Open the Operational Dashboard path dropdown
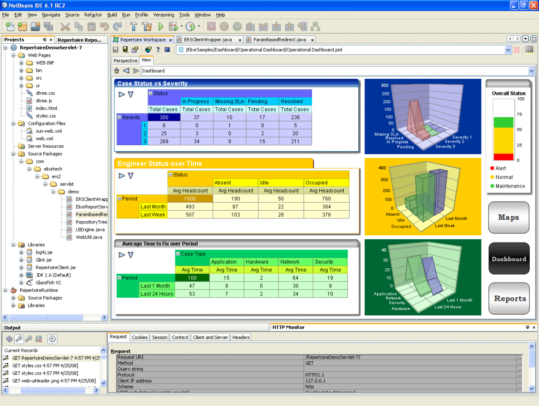This screenshot has height=406, width=539. (x=508, y=50)
